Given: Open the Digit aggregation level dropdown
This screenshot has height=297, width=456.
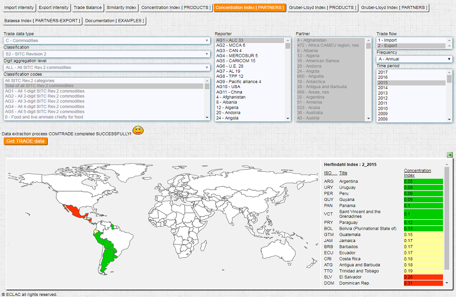Looking at the screenshot, I should (107, 67).
